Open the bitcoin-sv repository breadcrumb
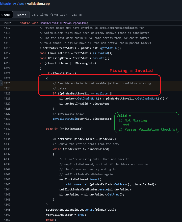This screenshot has height=222, width=182. [8, 4]
